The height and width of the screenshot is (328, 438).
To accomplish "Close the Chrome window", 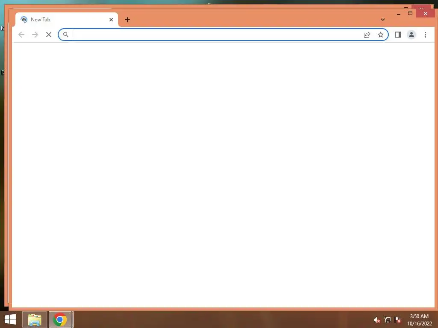I will coord(426,13).
